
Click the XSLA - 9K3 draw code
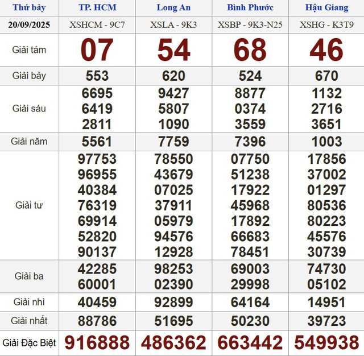[x=173, y=25]
